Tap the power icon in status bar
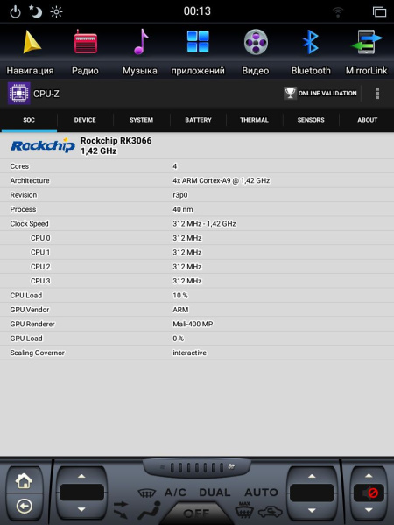394x525 pixels. (x=15, y=12)
